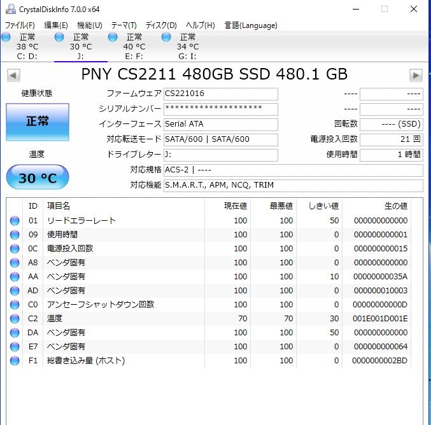431x425 pixels.
Task: Go to previous disk with left arrow
Action: tap(13, 75)
